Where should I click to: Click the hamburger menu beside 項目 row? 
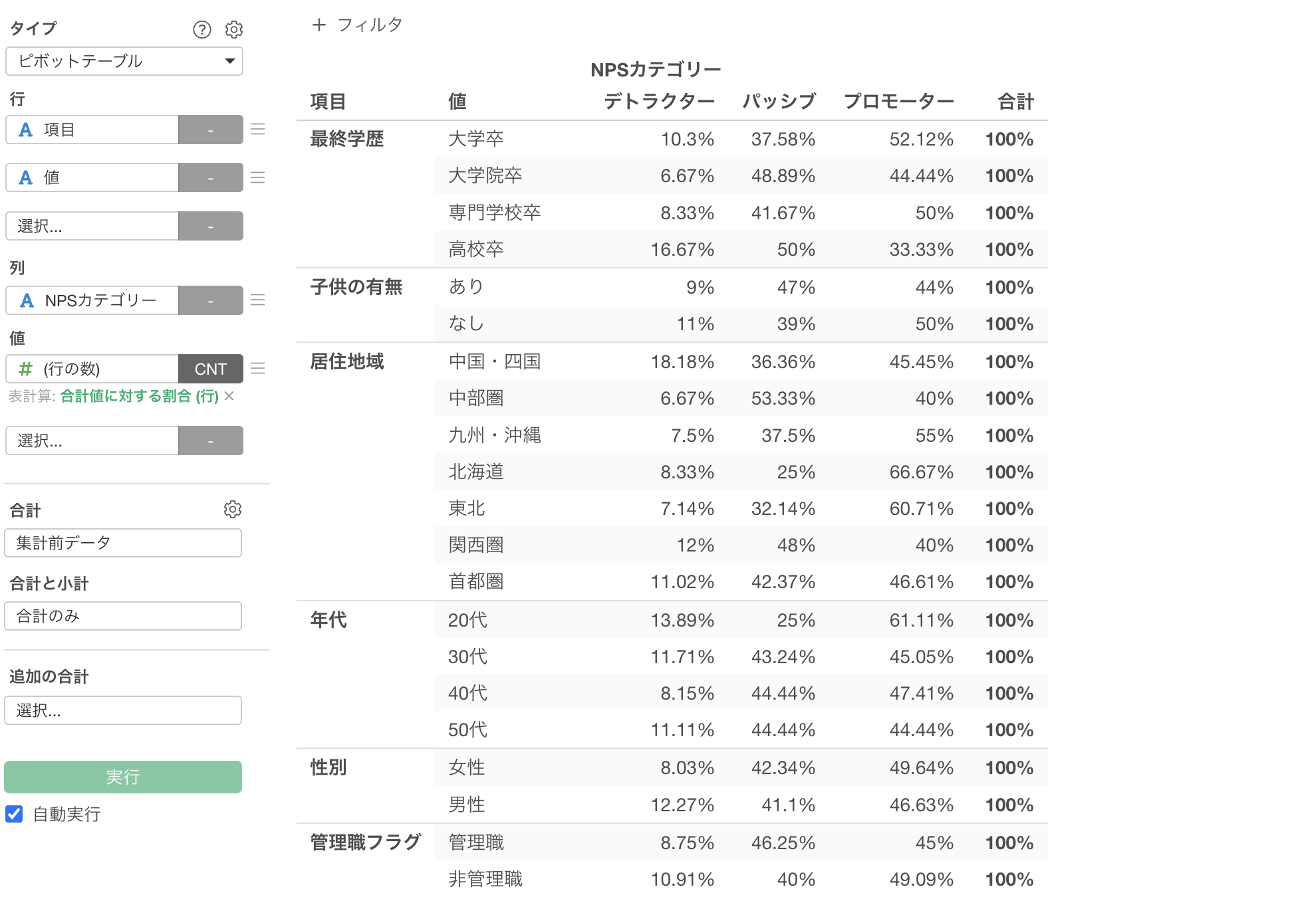click(258, 130)
